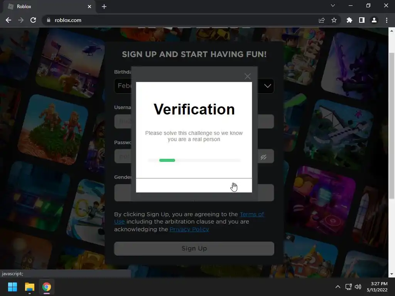
Task: Open Chrome's three-dot menu
Action: (x=387, y=20)
